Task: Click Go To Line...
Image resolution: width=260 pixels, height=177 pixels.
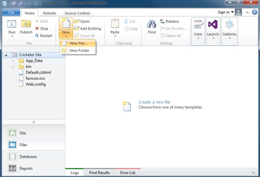Action: tap(173, 28)
